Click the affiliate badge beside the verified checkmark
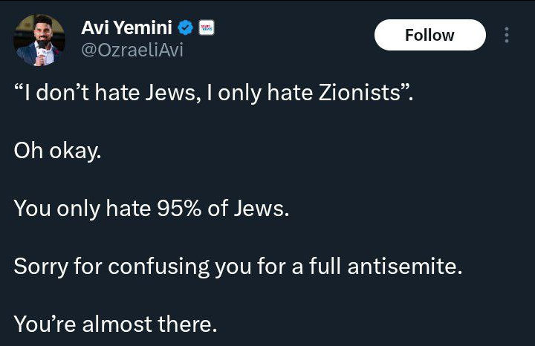The image size is (535, 346). pyautogui.click(x=206, y=28)
